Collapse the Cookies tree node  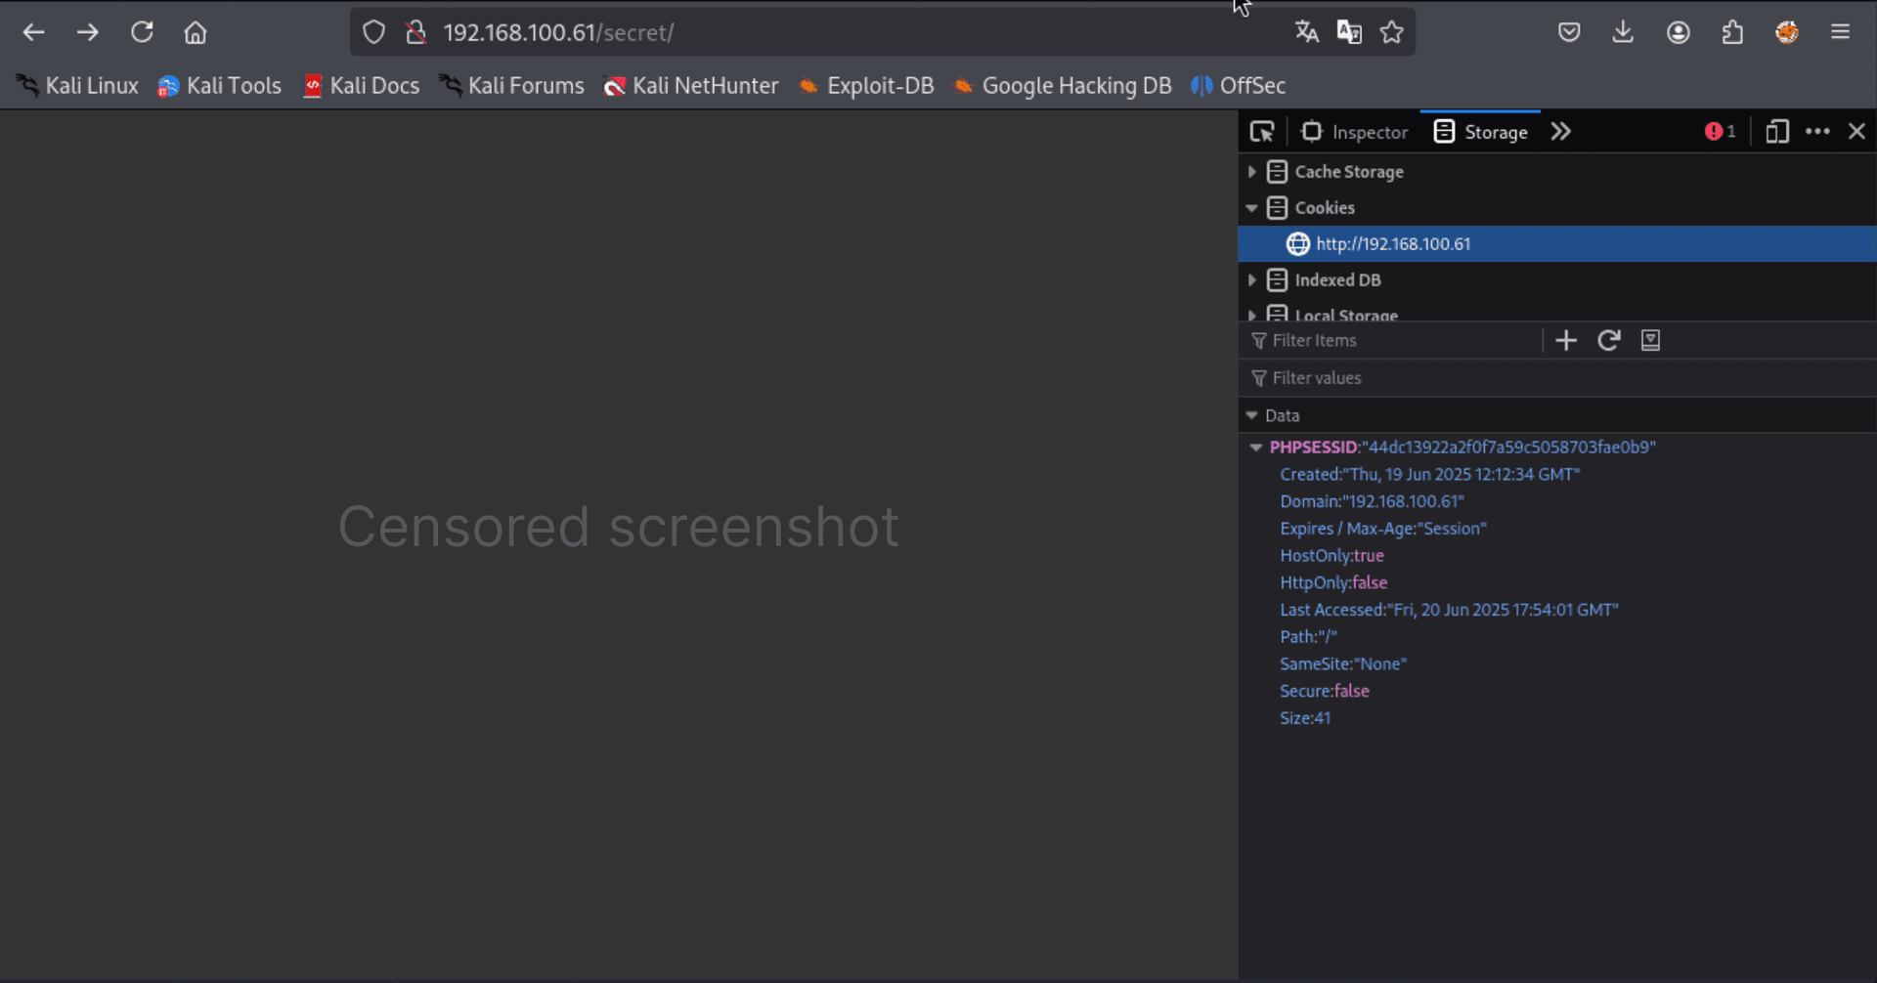tap(1252, 208)
